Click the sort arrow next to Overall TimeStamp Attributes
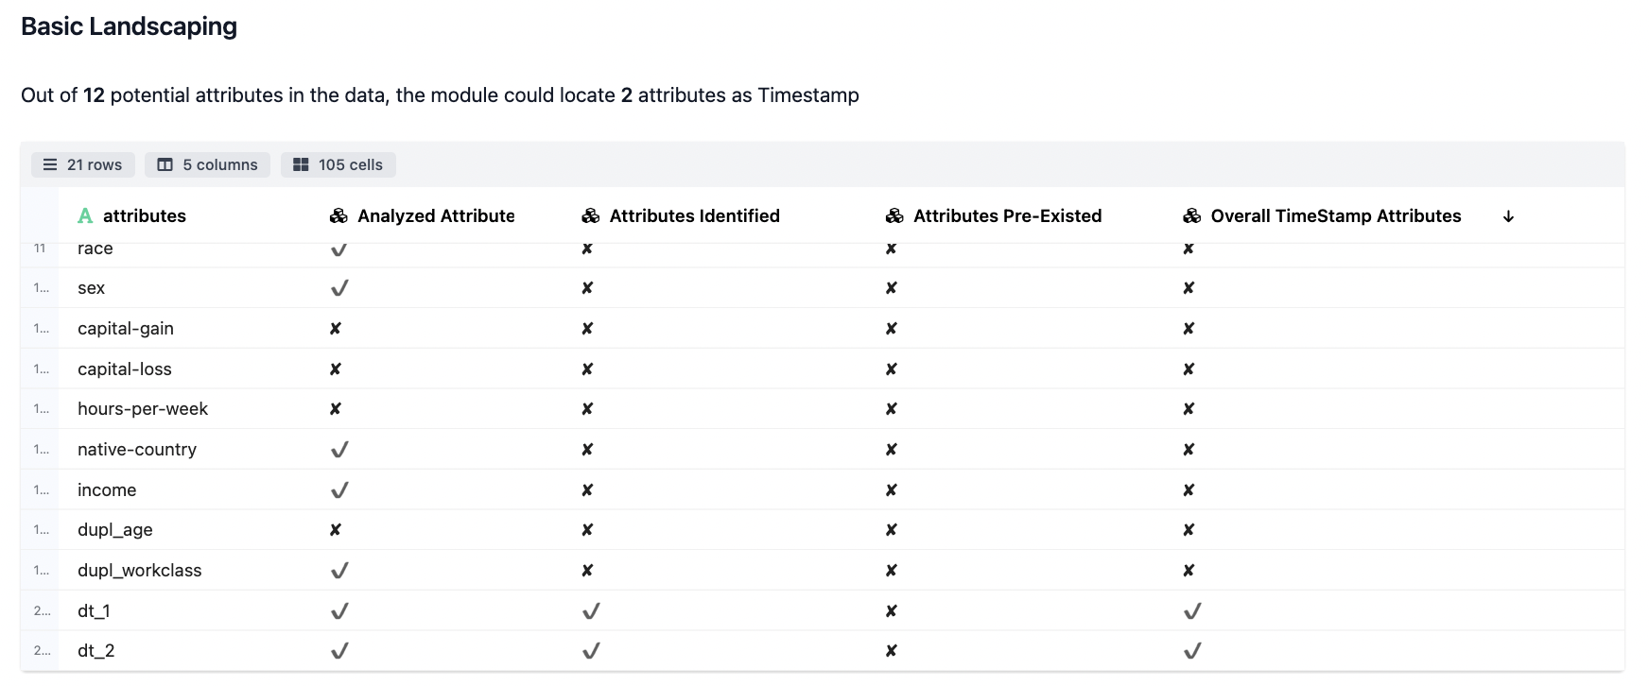1649x686 pixels. click(x=1508, y=216)
